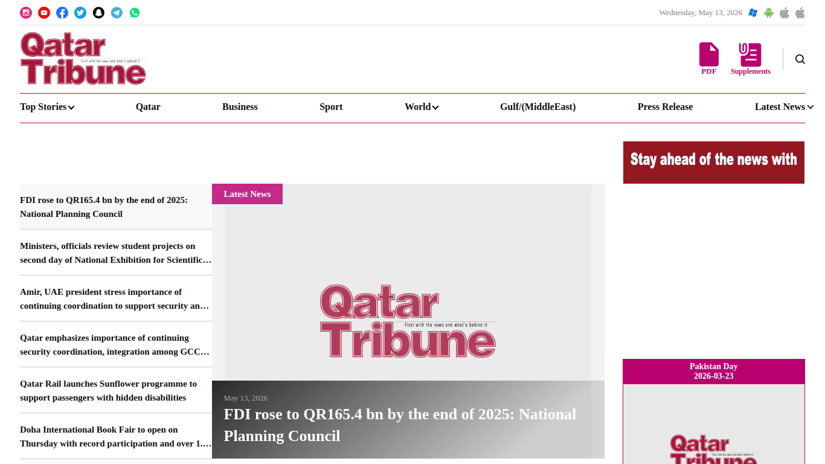
Task: Open the Qatar Rail Sunflower programme story
Action: click(x=116, y=390)
